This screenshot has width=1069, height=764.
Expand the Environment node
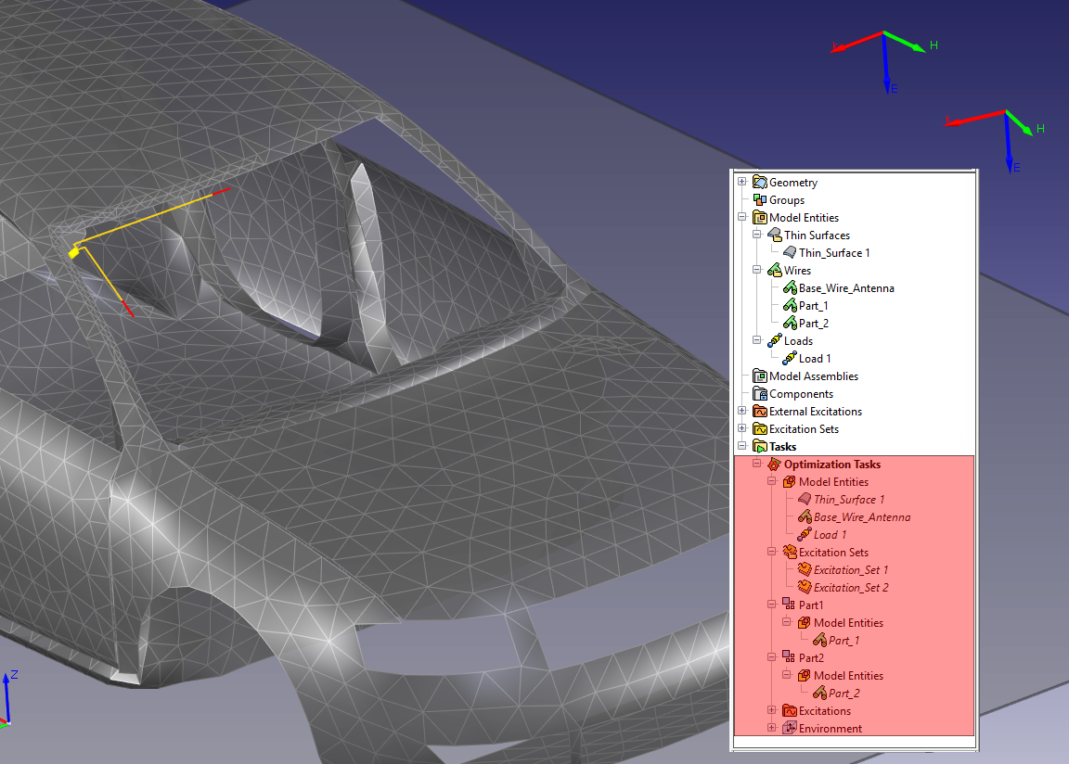(x=772, y=729)
